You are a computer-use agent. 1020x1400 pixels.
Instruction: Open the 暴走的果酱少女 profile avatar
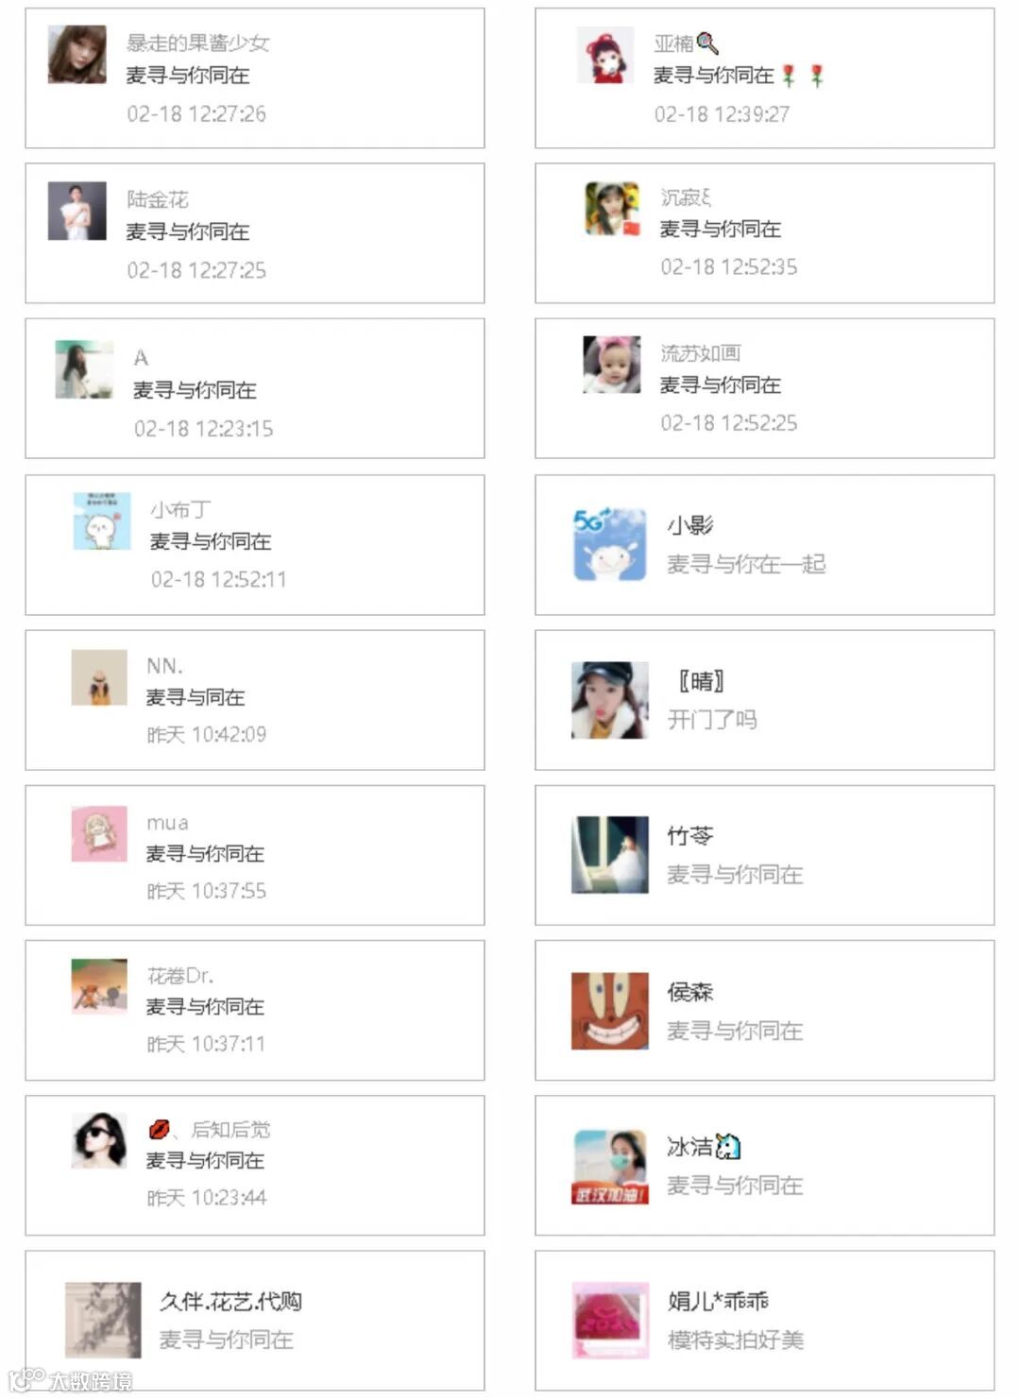tap(76, 55)
